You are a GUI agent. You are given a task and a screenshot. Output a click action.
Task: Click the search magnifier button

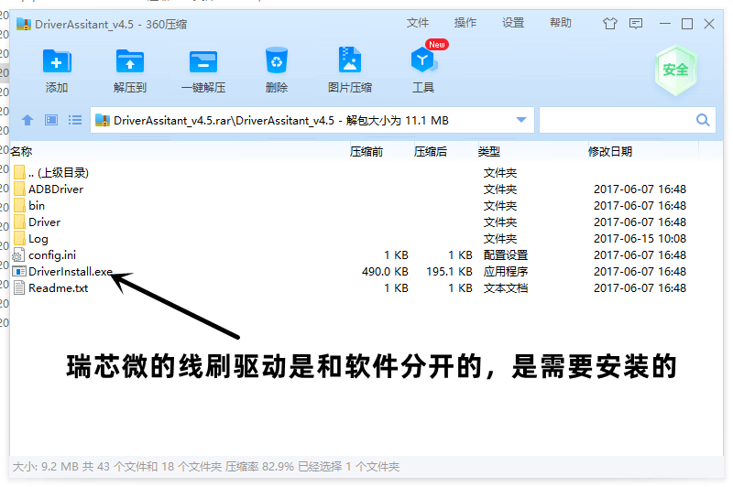pyautogui.click(x=704, y=120)
